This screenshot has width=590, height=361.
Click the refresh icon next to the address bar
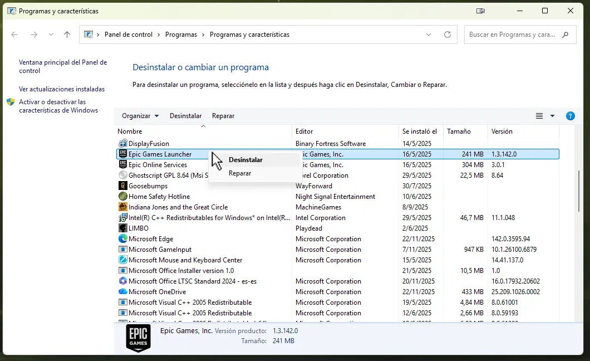(x=448, y=34)
